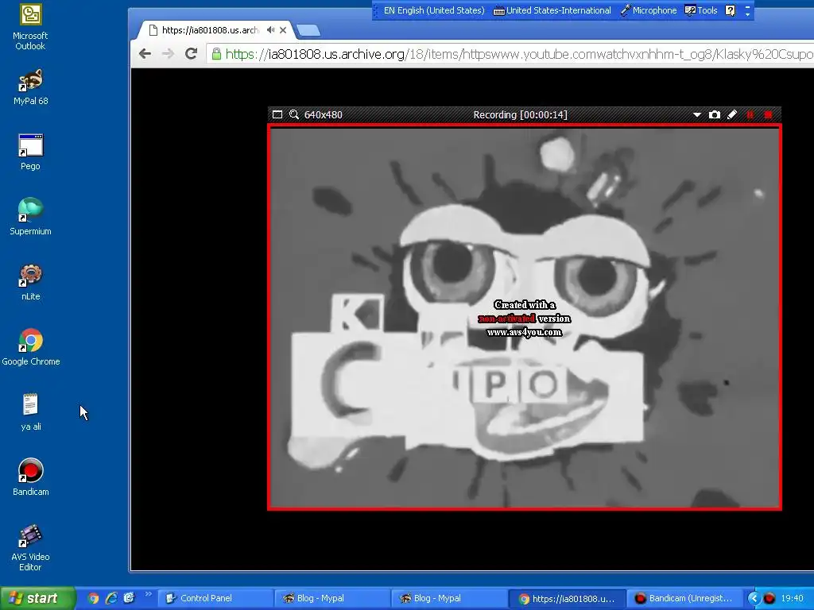Click the Recording [00:00:14] status text

(520, 114)
